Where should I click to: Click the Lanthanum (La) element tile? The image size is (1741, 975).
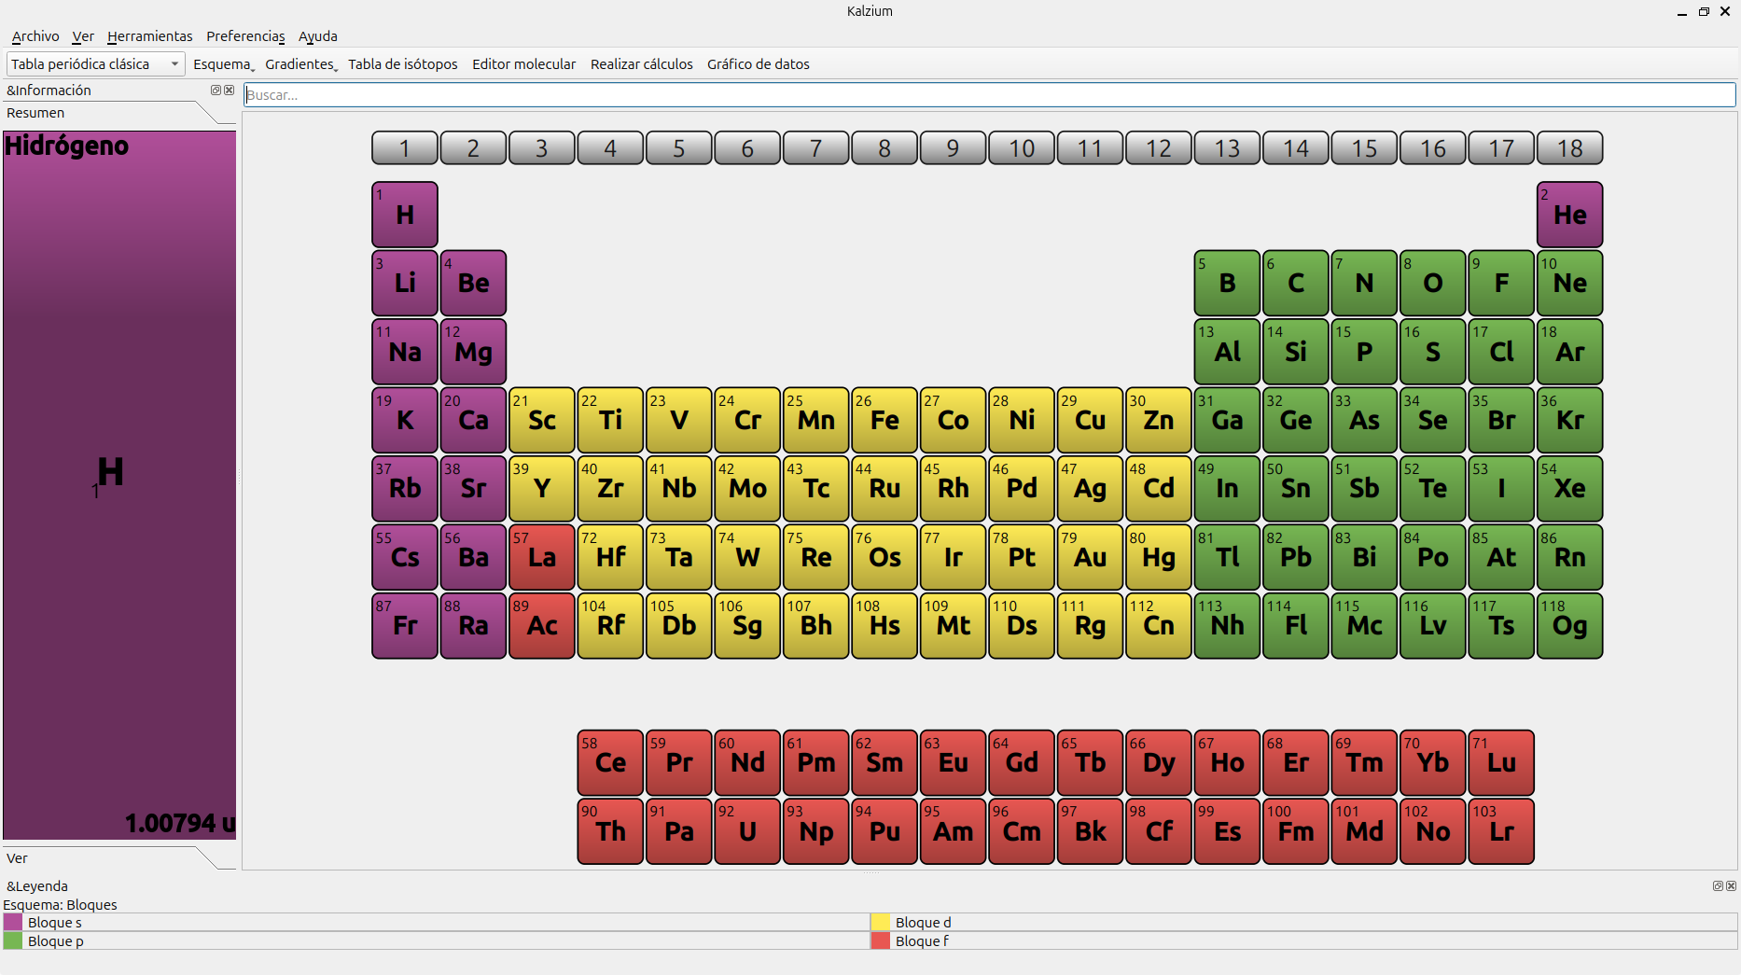coord(542,557)
